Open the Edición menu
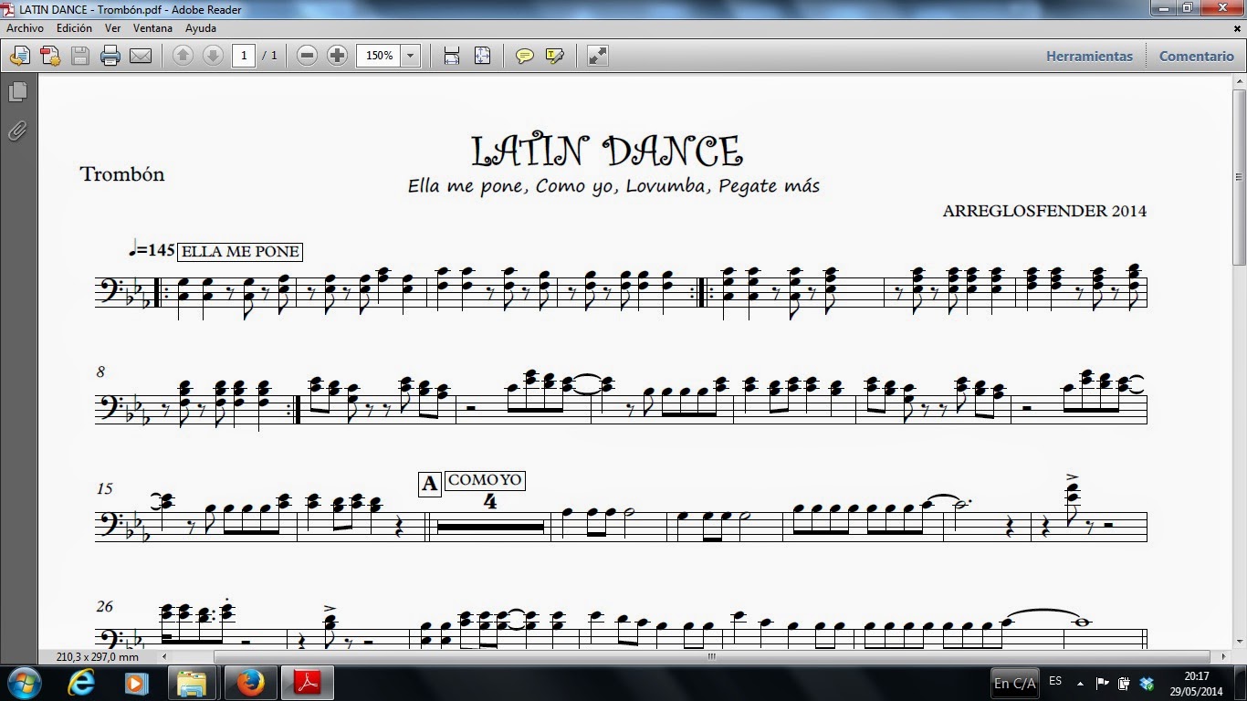 click(74, 28)
